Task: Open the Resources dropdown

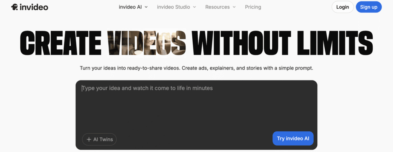Action: [x=220, y=7]
